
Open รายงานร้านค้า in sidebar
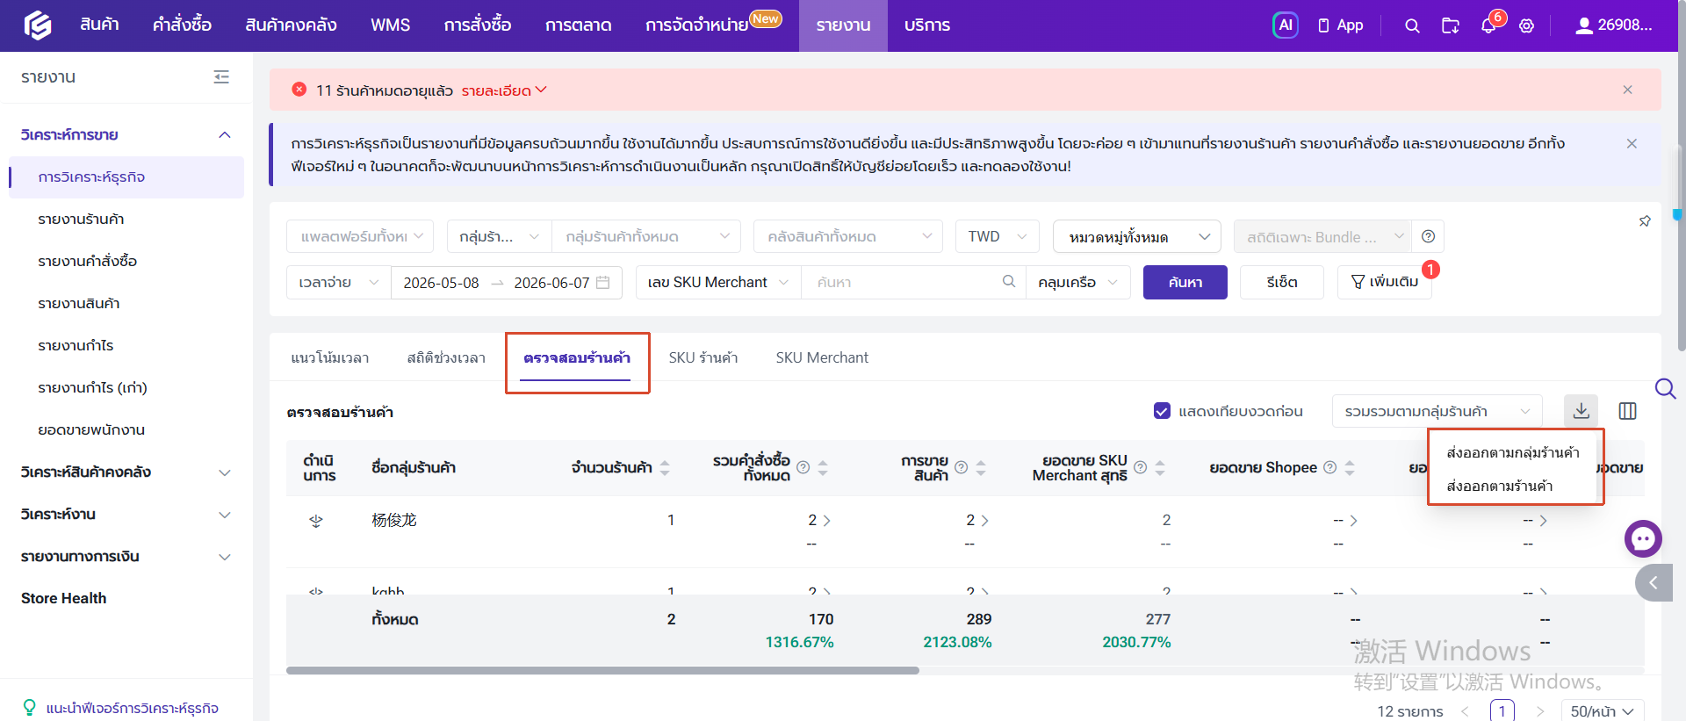tap(81, 219)
